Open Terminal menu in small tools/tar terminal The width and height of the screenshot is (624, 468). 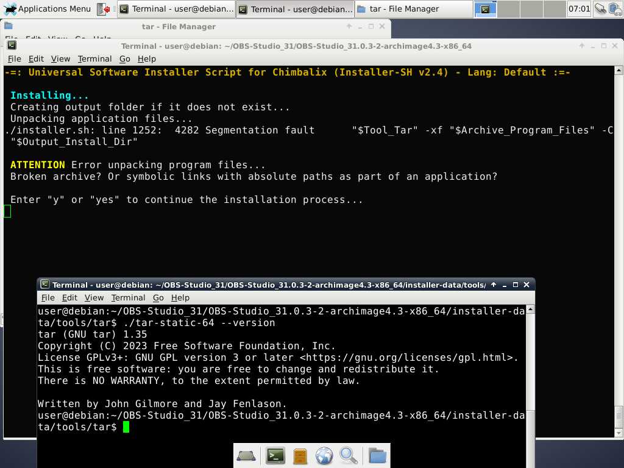128,297
